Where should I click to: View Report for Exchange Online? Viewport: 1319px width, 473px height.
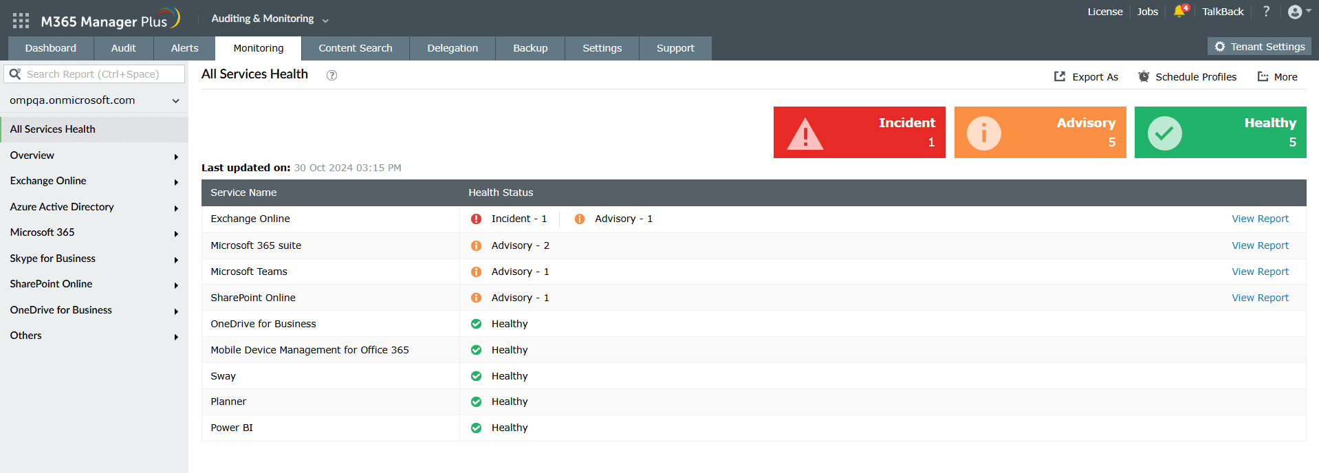(1260, 219)
